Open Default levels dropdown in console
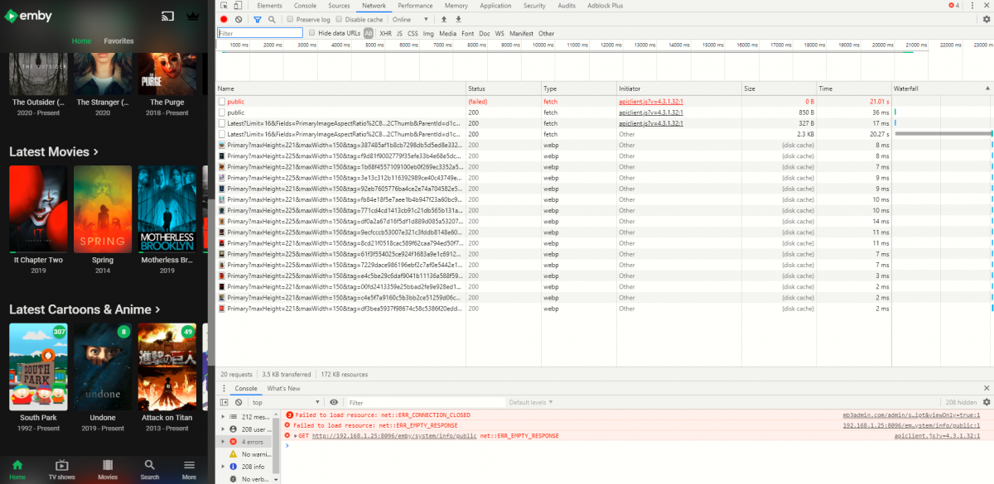The width and height of the screenshot is (994, 484). click(531, 402)
